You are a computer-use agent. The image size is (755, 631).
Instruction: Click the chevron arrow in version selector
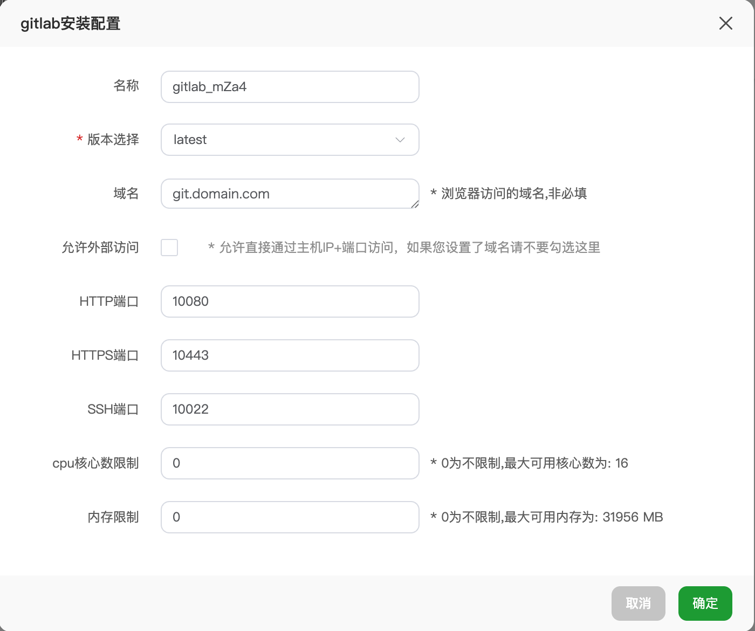coord(400,140)
